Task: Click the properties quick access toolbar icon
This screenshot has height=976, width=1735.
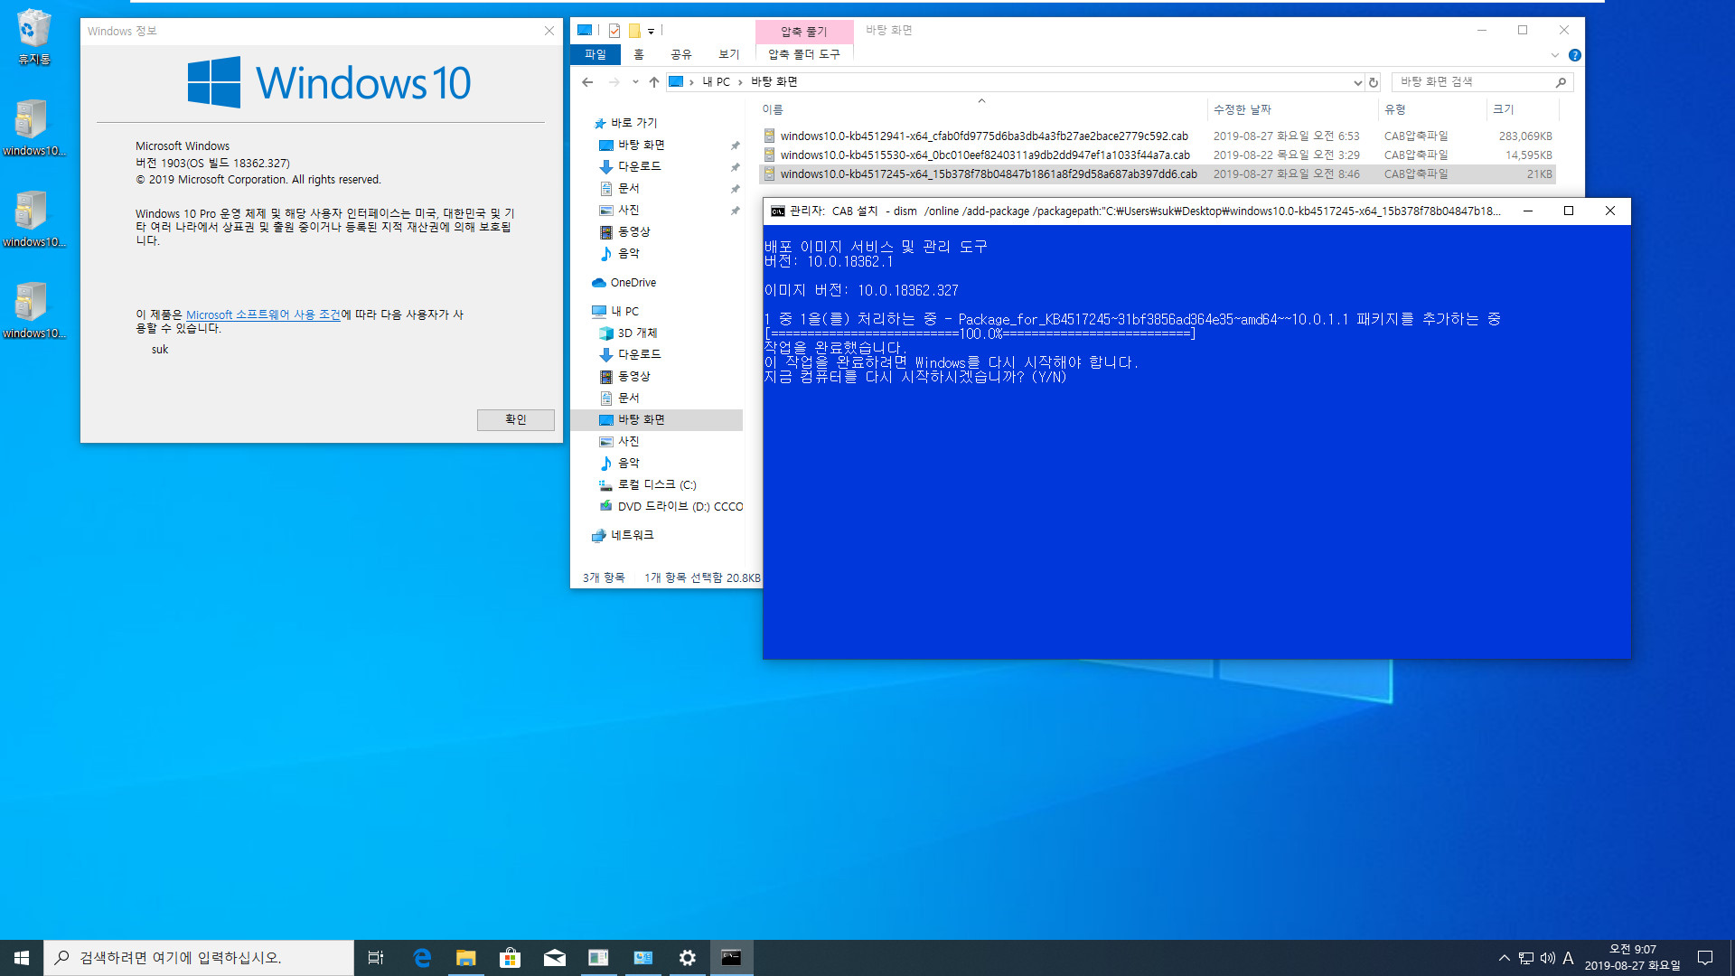Action: 614,31
